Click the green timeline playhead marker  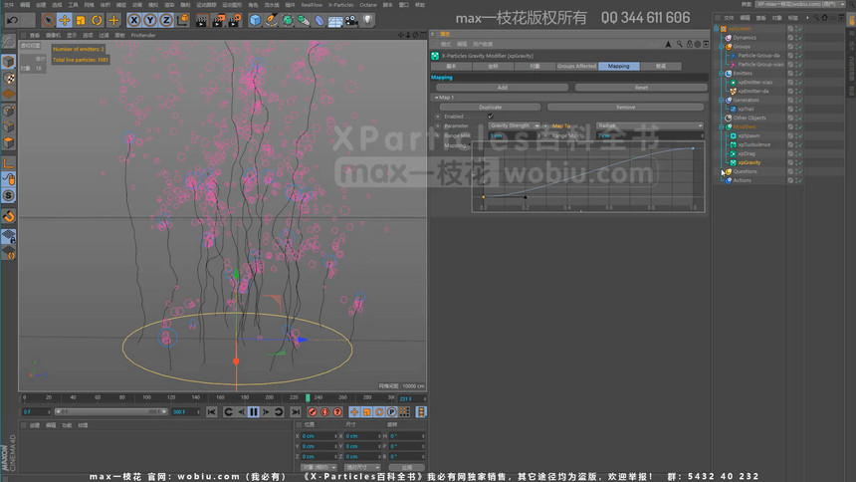click(308, 397)
